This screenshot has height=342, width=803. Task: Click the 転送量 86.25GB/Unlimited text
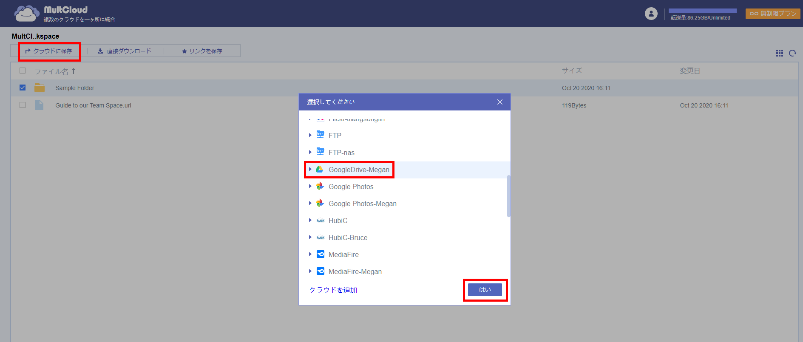tap(701, 18)
